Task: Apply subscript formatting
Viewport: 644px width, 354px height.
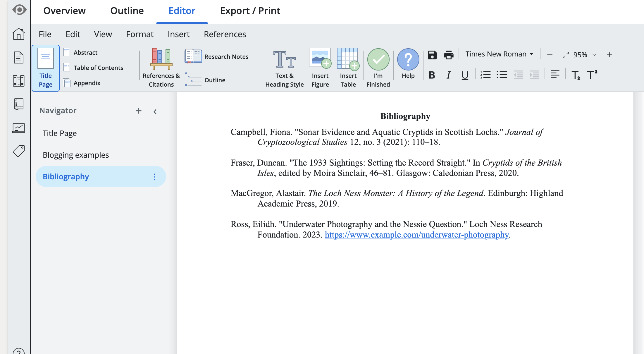Action: point(576,75)
